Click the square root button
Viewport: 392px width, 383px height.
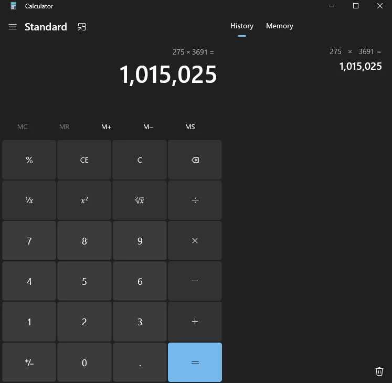pos(140,200)
